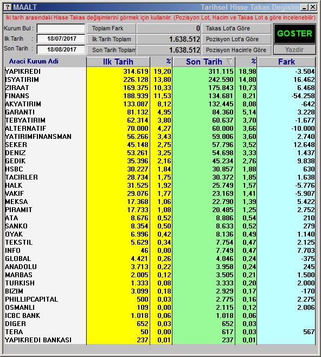Minimize the MAALT window

coord(304,7)
